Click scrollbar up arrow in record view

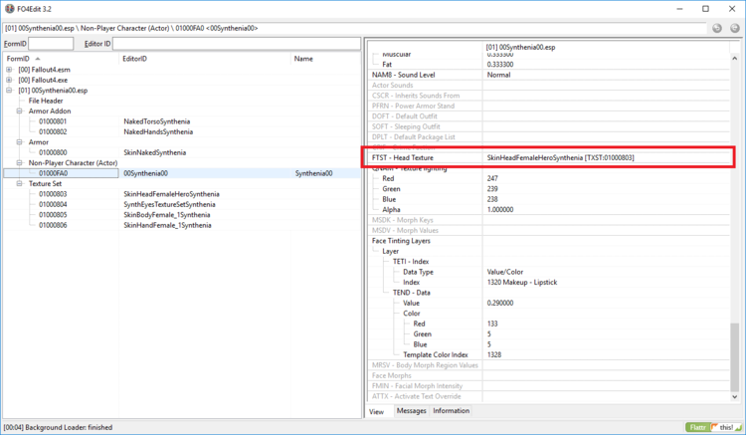735,58
